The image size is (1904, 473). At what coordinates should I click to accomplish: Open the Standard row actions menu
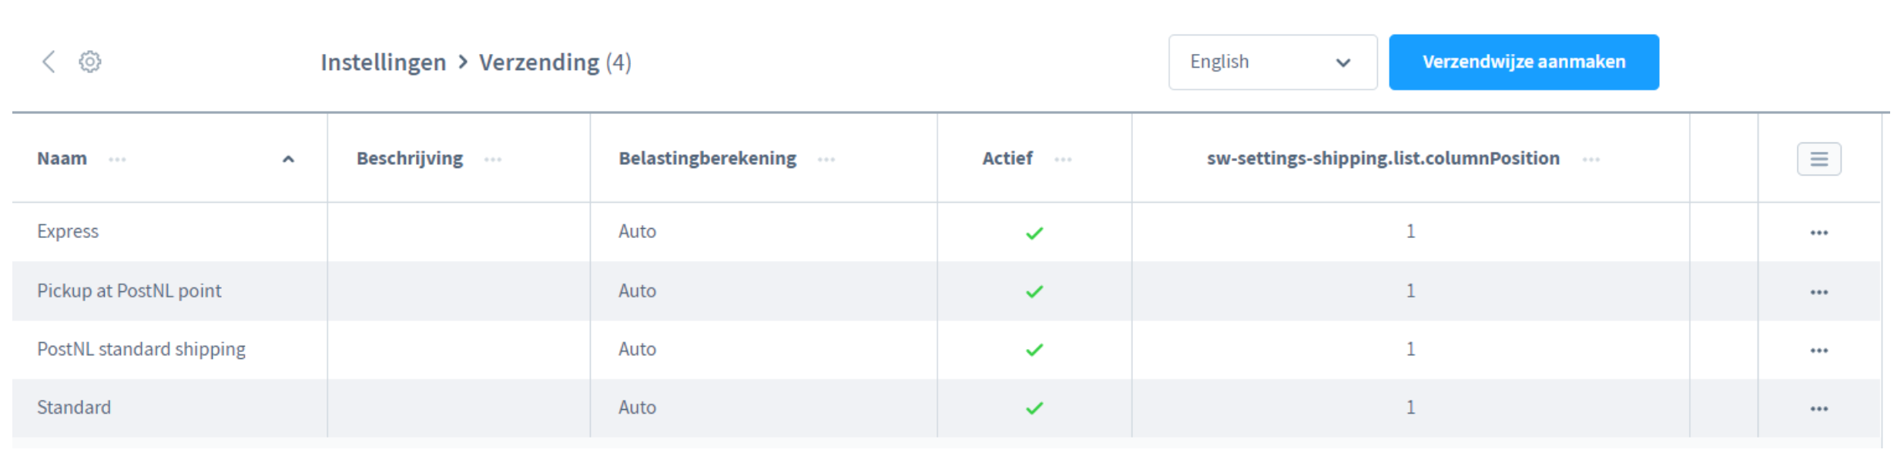(x=1819, y=409)
